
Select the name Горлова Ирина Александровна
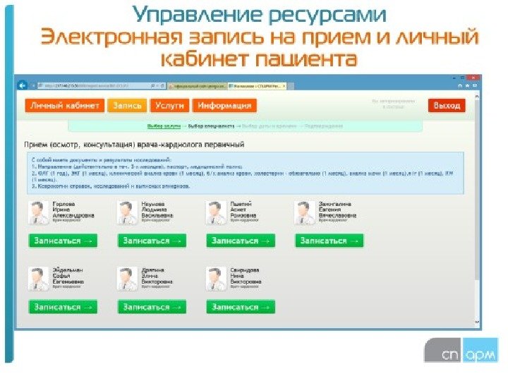[73, 210]
